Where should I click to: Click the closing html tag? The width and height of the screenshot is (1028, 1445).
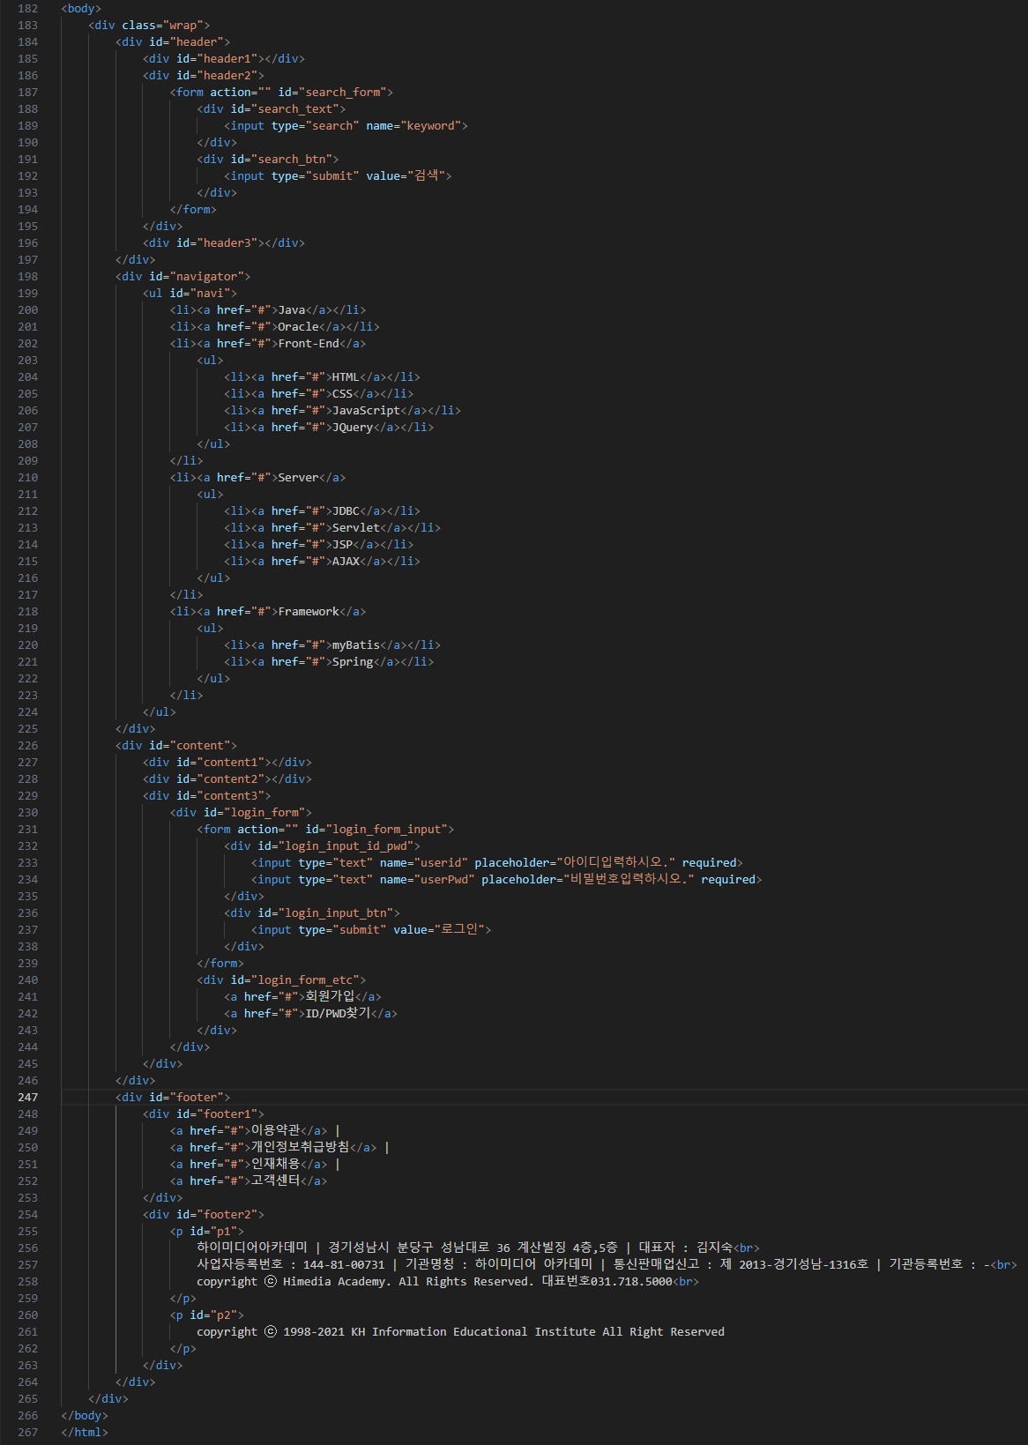[x=85, y=1433]
